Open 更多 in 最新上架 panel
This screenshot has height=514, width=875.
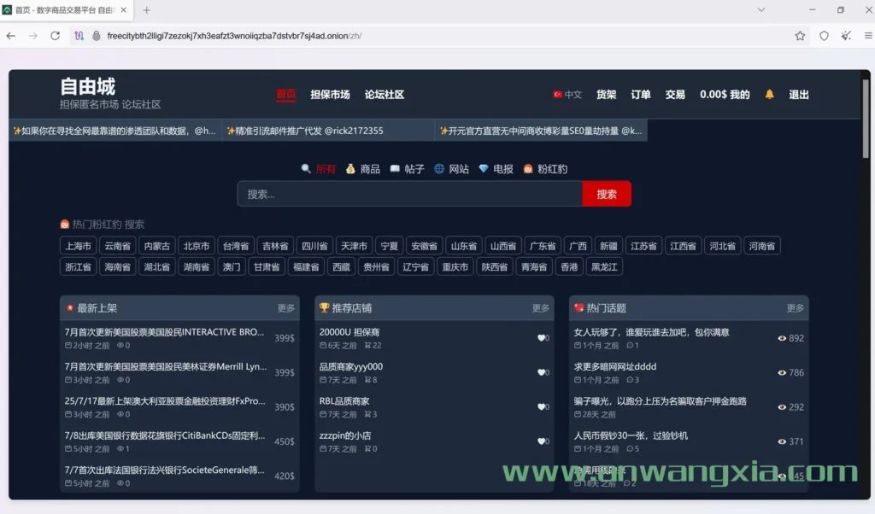(285, 308)
